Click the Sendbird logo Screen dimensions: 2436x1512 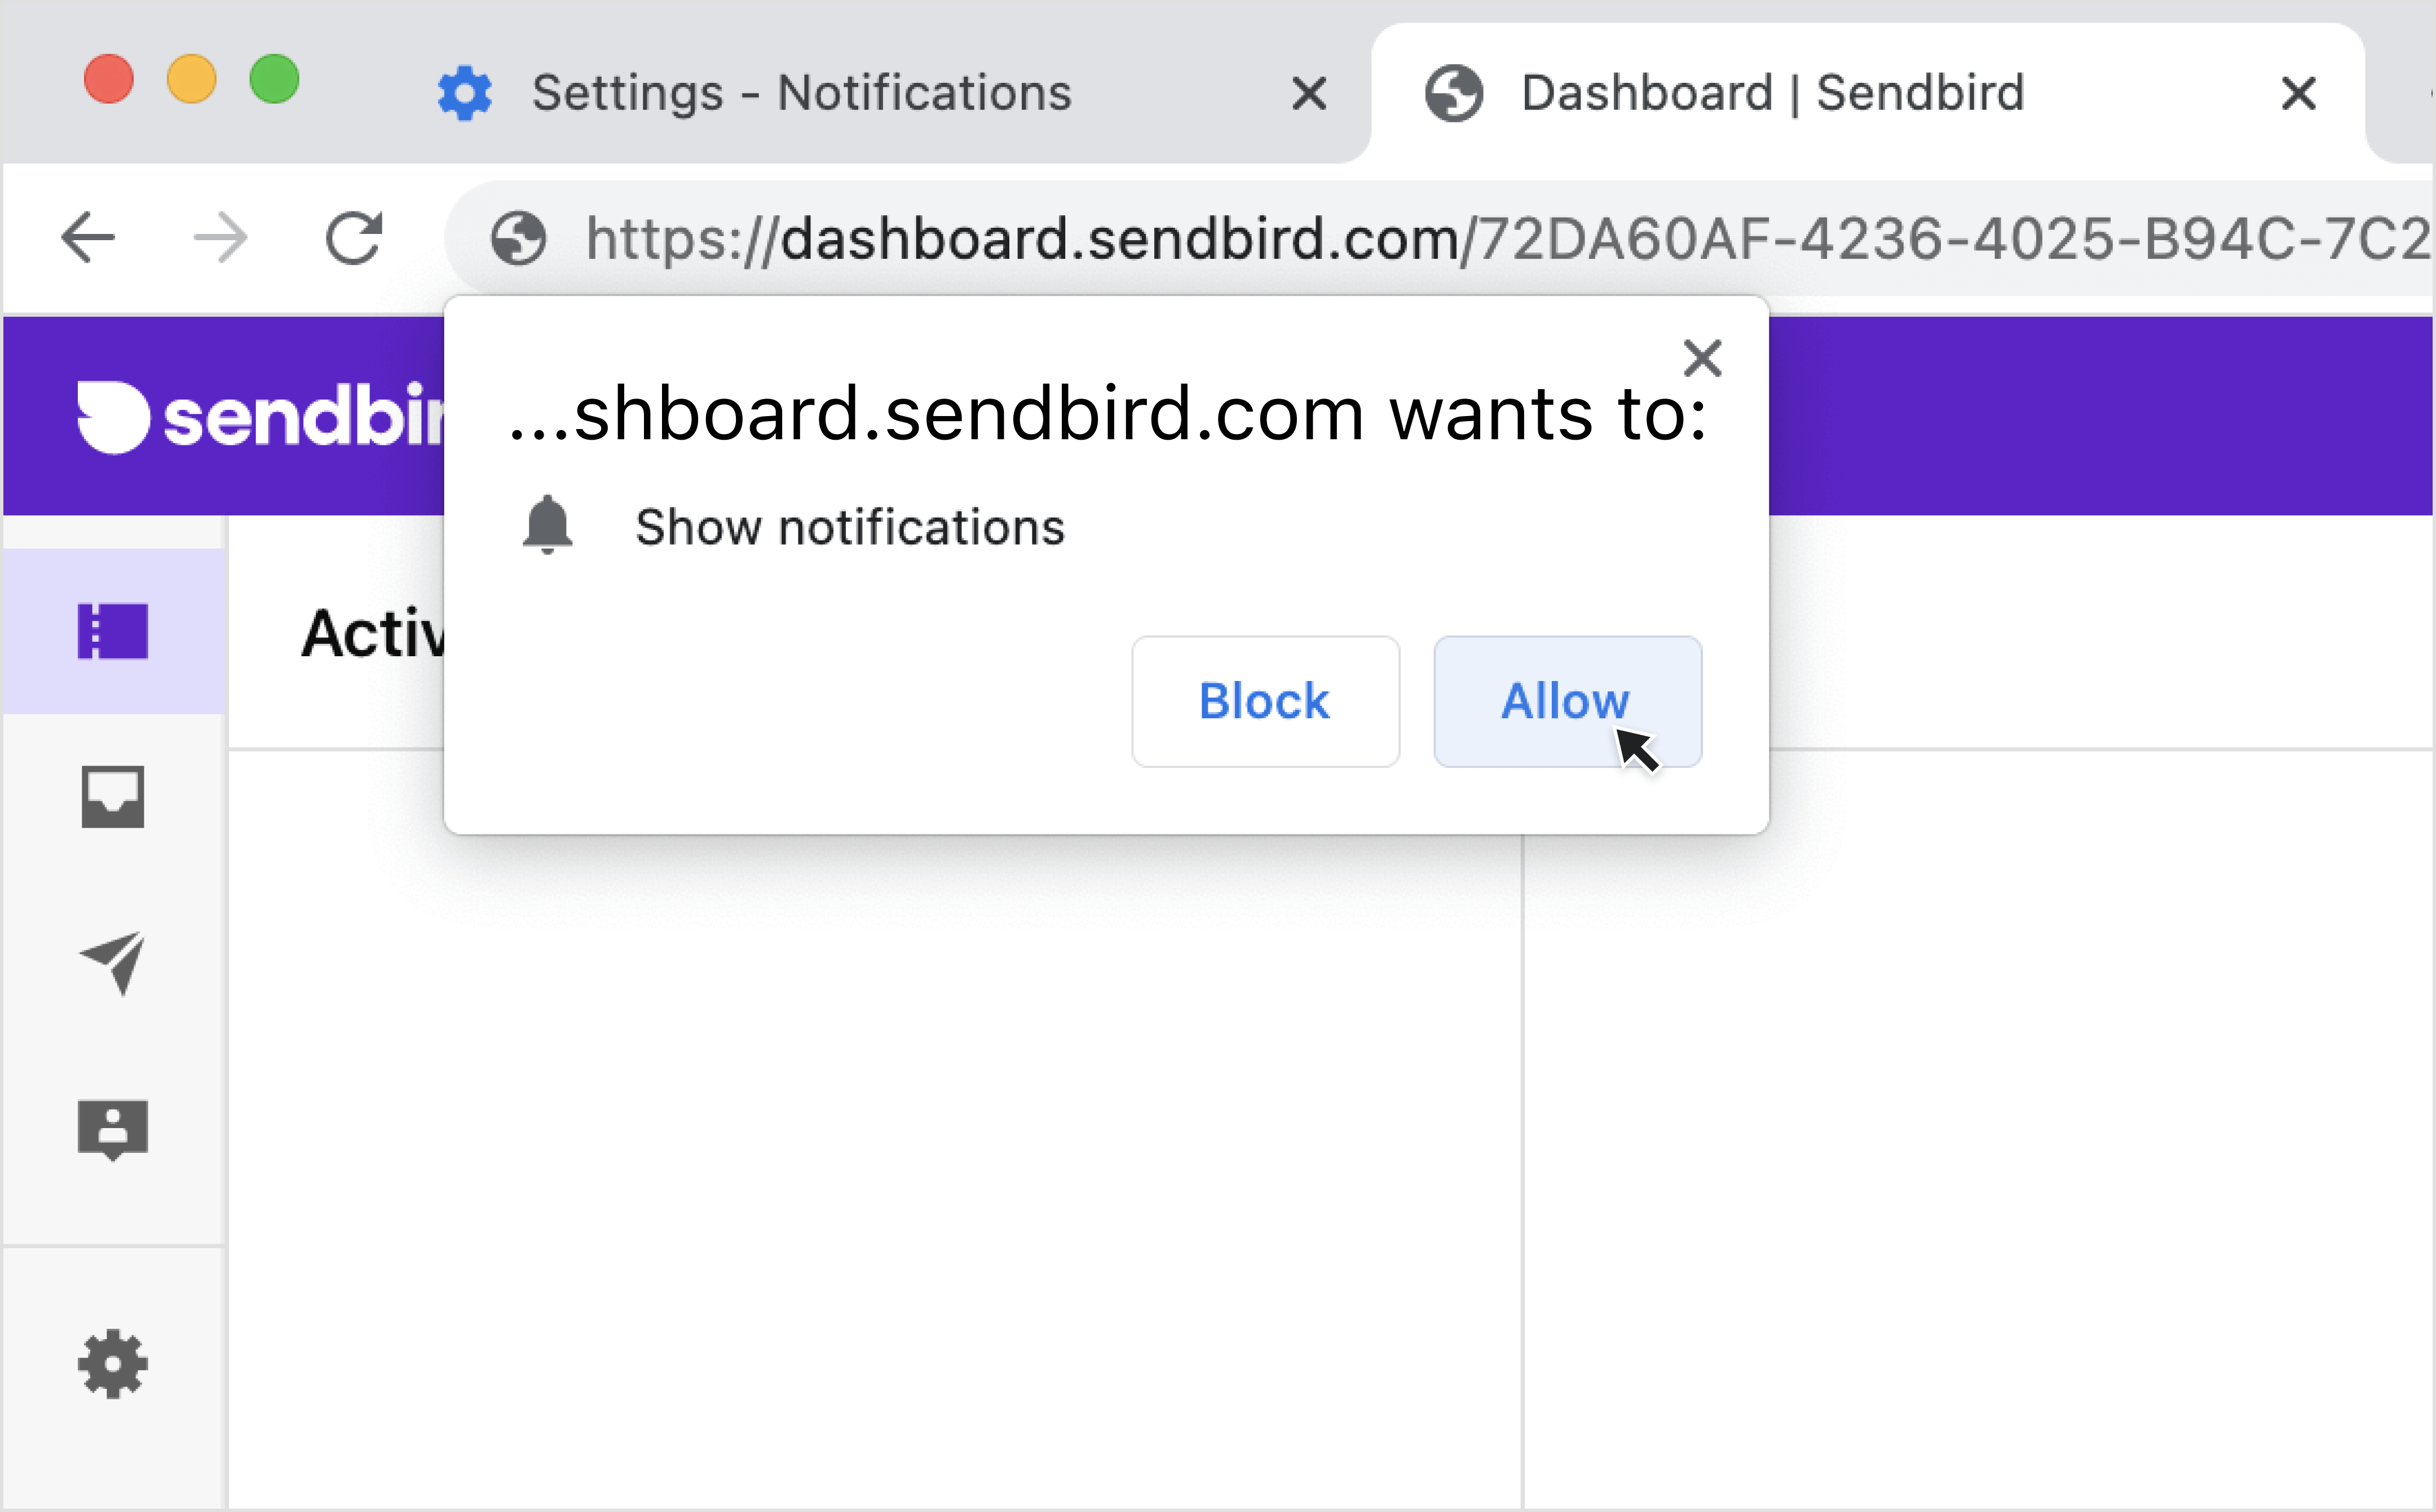coord(260,417)
